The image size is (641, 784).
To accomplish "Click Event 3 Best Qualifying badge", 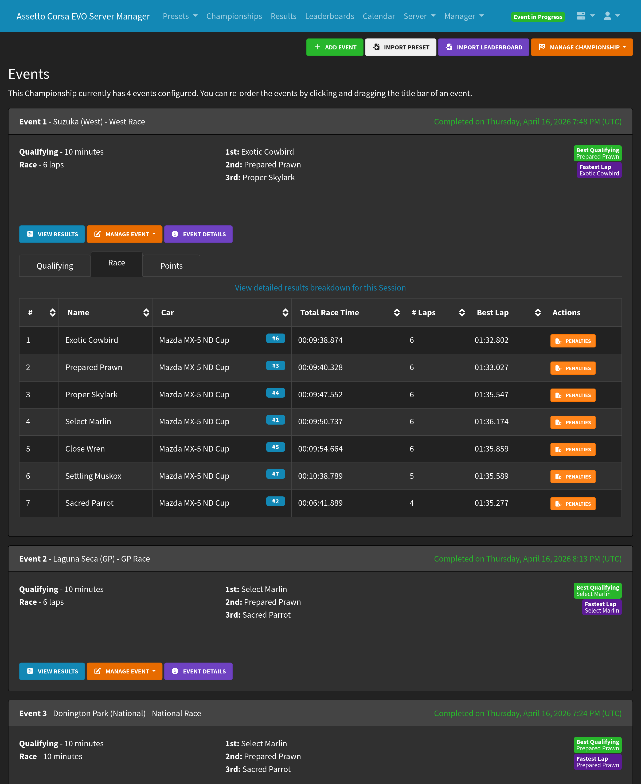I will pos(597,745).
